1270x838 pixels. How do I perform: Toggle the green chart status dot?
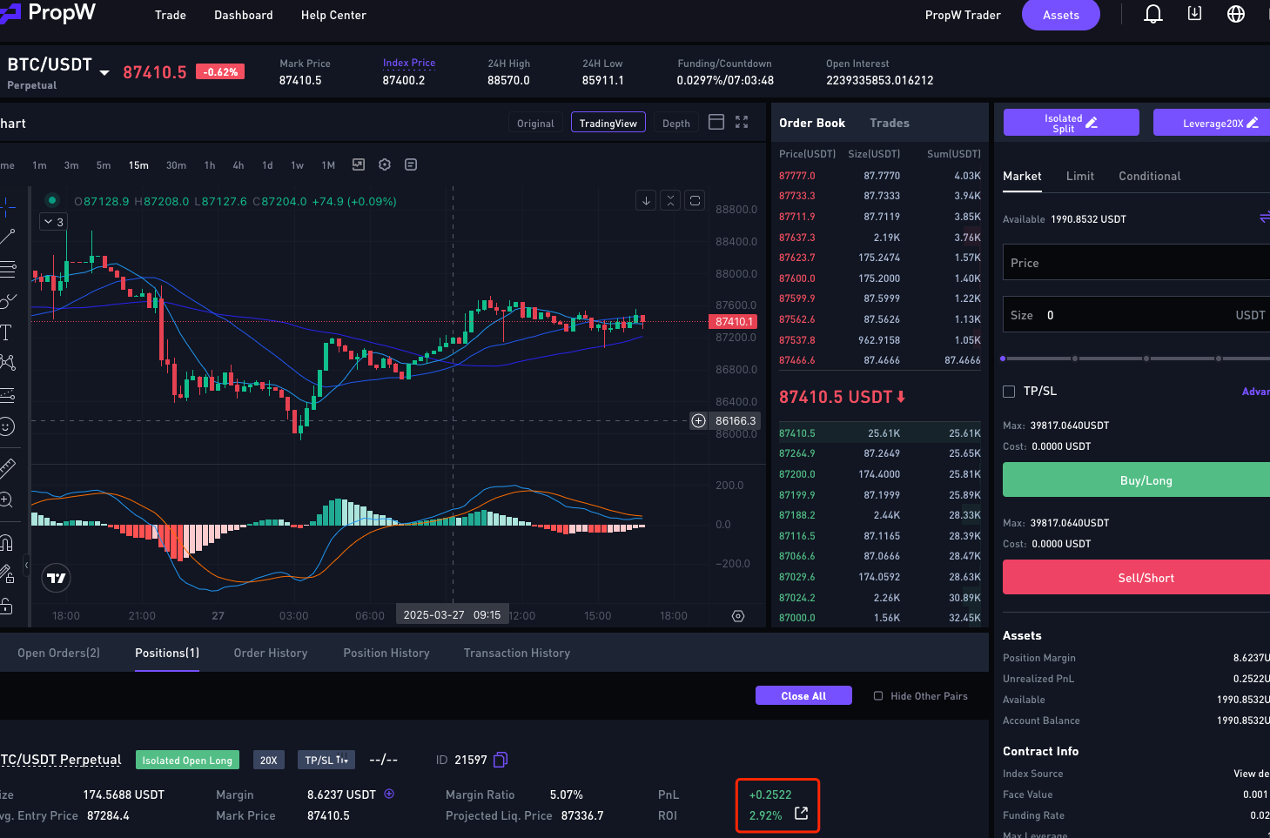click(52, 200)
